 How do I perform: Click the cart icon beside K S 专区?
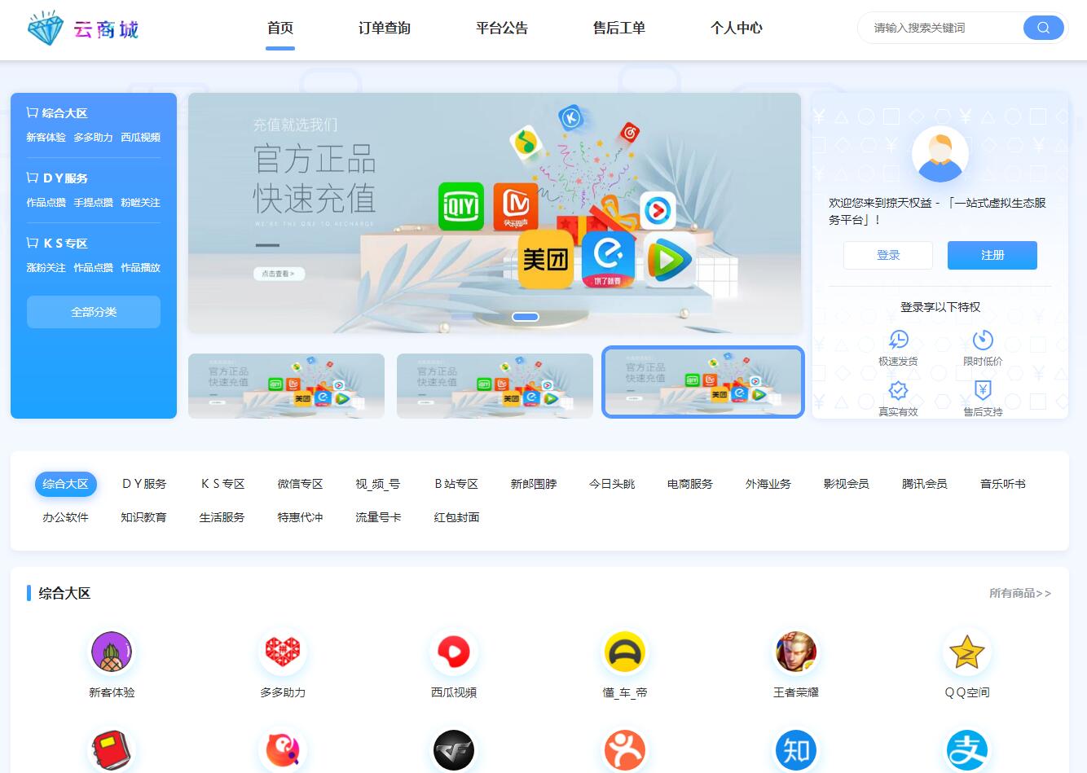coord(33,243)
